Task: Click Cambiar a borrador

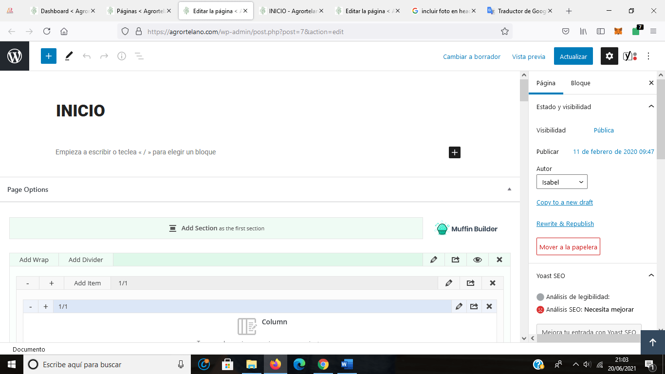Action: tap(472, 56)
